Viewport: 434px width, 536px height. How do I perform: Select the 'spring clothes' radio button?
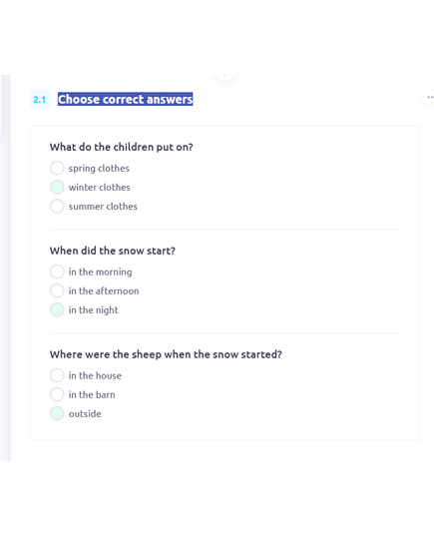pos(57,168)
